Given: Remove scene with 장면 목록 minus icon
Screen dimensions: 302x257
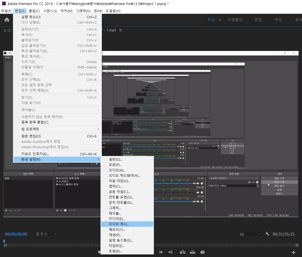Looking at the screenshot, I should point(10,210).
